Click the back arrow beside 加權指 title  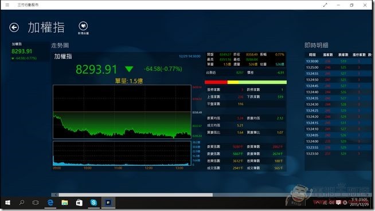pyautogui.click(x=14, y=27)
